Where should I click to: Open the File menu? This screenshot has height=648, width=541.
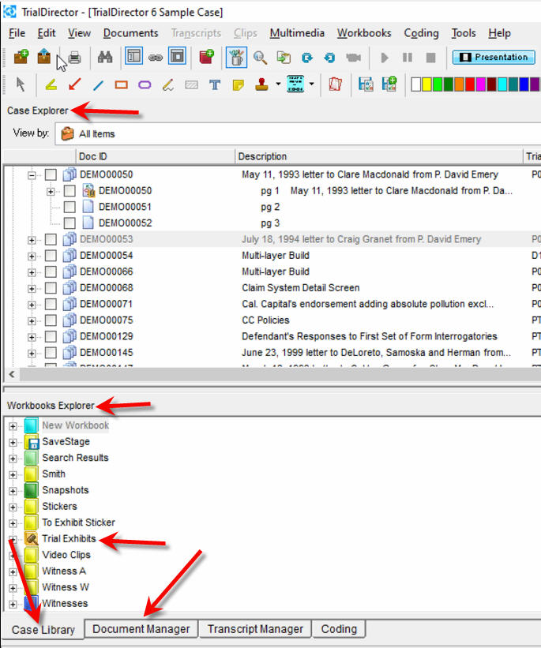(x=17, y=33)
